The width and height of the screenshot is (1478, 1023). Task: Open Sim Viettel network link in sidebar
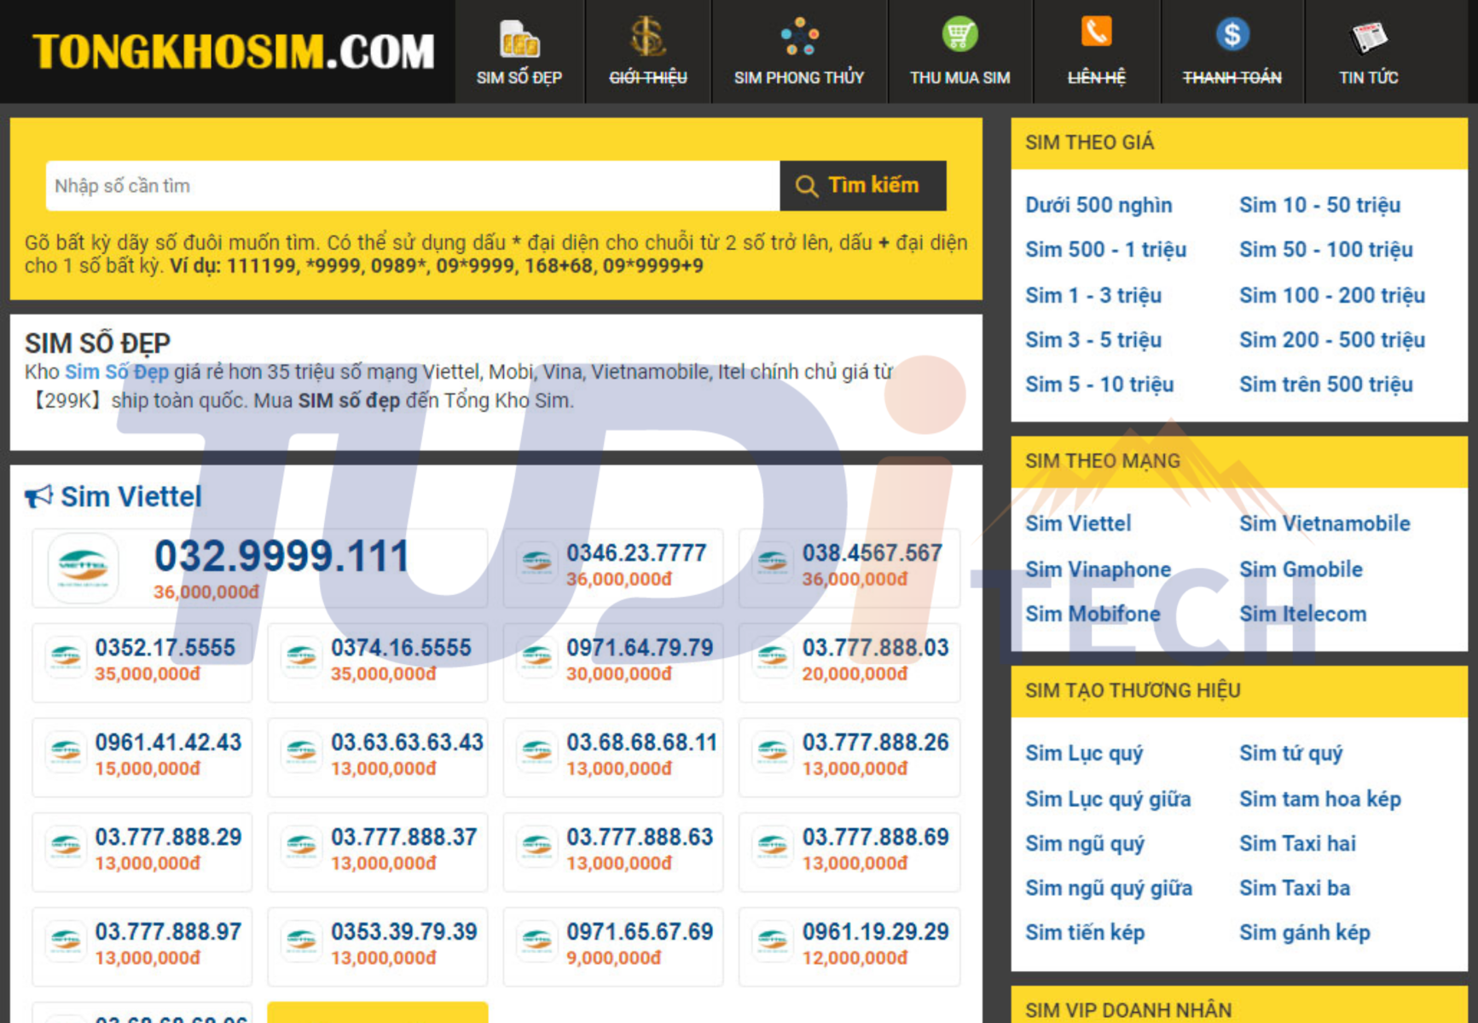[1078, 523]
